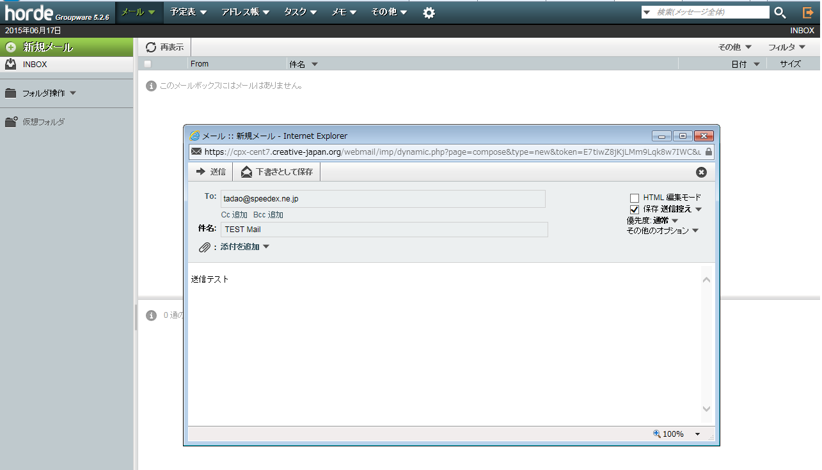Viewport: 822px width, 470px height.
Task: Click the round X close compose icon
Action: (x=701, y=172)
